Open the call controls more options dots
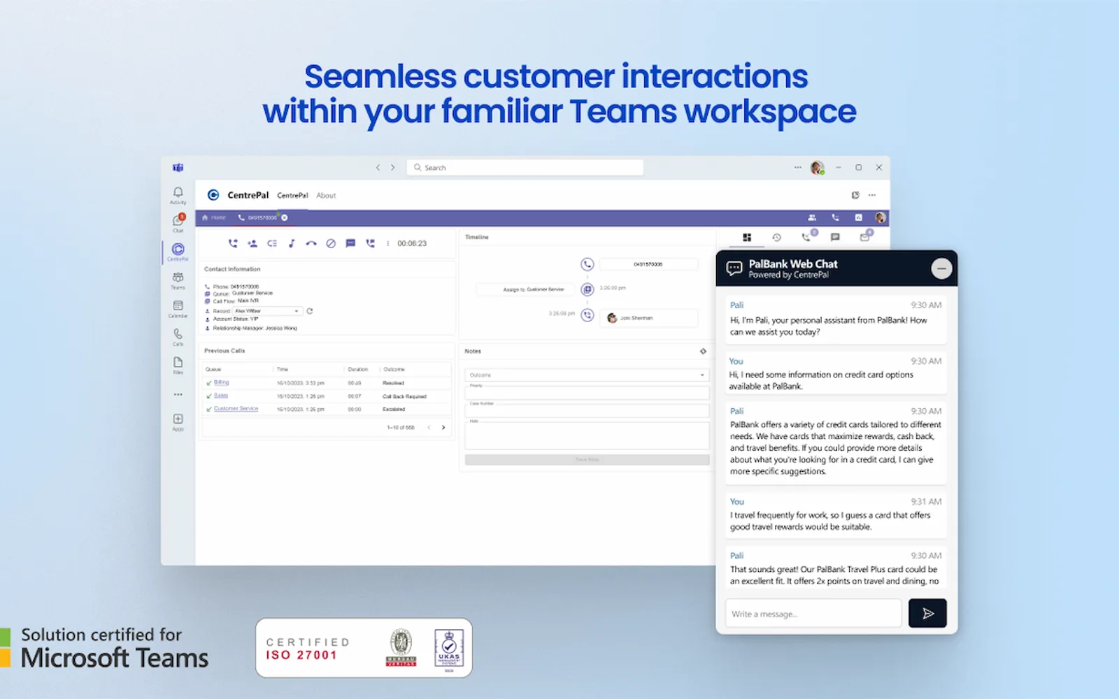Image resolution: width=1119 pixels, height=699 pixels. [387, 243]
